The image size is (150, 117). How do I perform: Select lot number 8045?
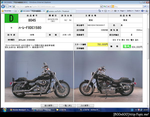(32, 20)
